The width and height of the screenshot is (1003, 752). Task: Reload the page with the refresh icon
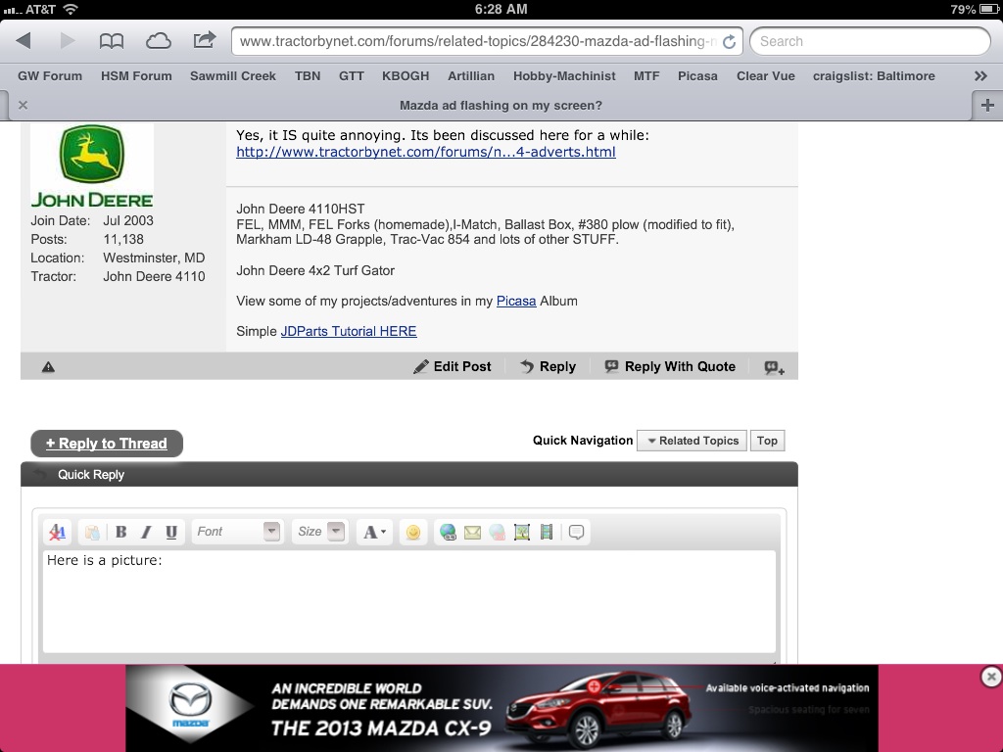coord(729,41)
